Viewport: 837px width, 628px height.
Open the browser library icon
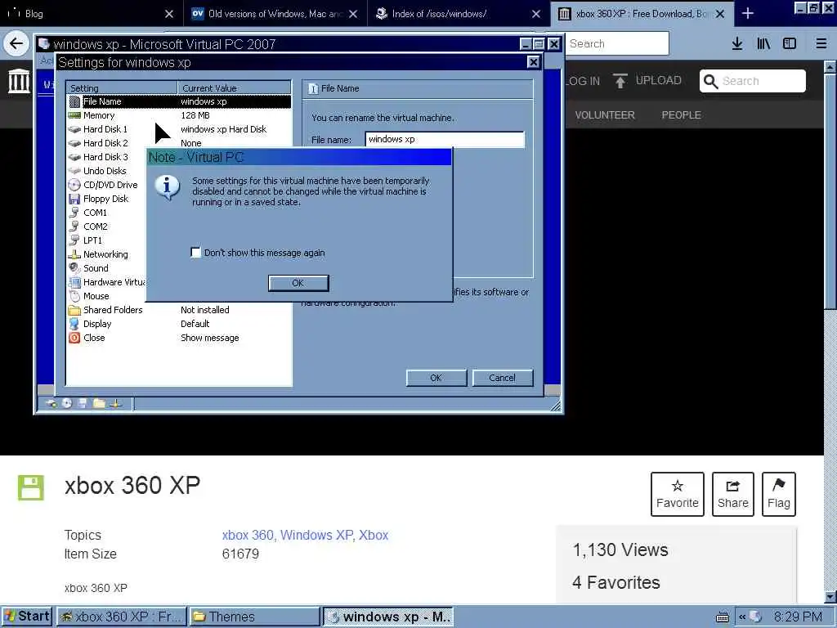764,43
